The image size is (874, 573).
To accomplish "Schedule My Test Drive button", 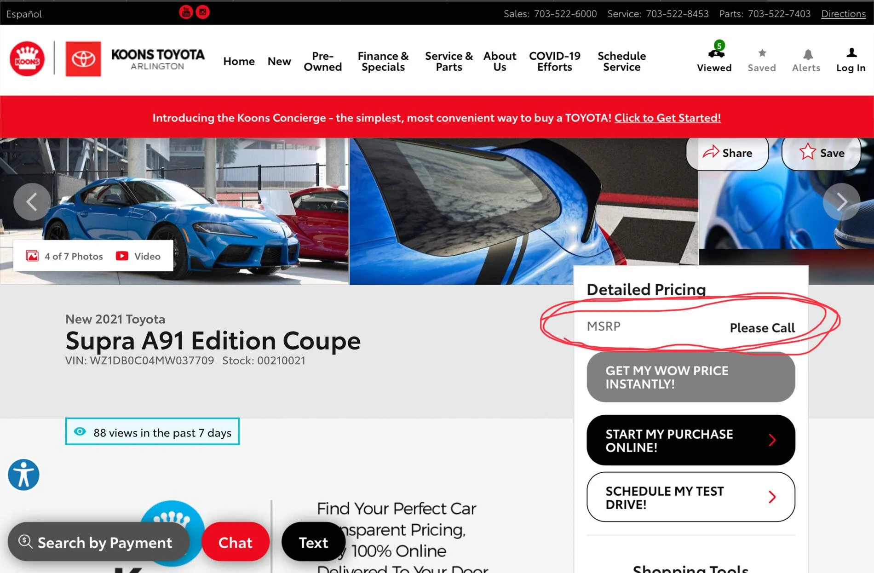I will click(691, 497).
